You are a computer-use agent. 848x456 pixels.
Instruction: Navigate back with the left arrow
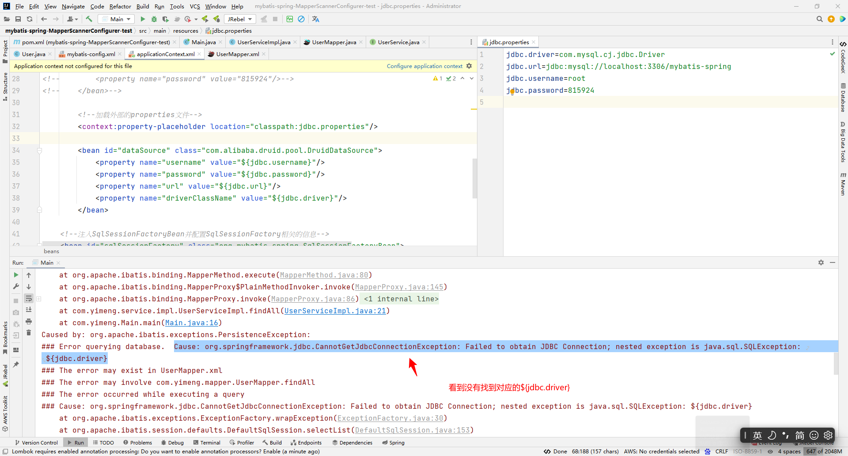click(44, 19)
